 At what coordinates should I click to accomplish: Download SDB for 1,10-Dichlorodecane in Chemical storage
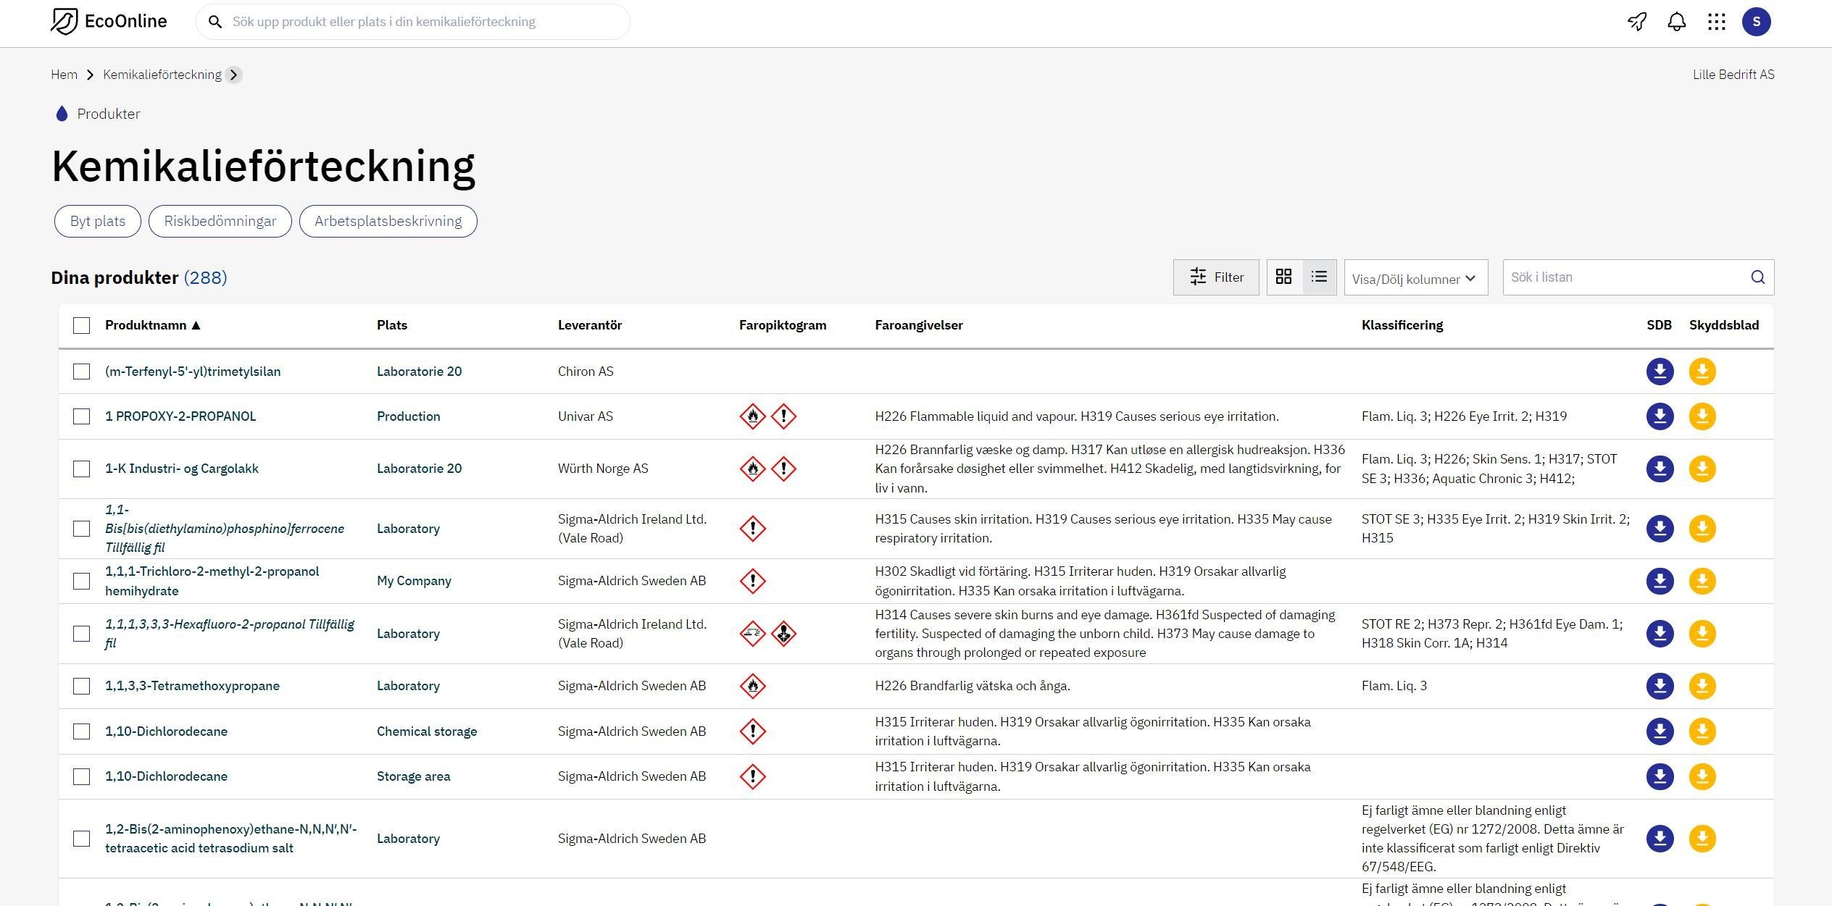(1660, 731)
